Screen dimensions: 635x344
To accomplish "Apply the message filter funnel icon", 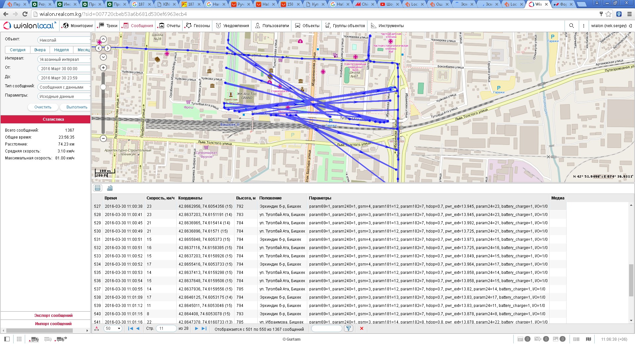I will 348,328.
